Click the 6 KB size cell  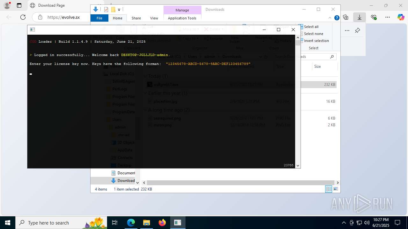tap(331, 118)
